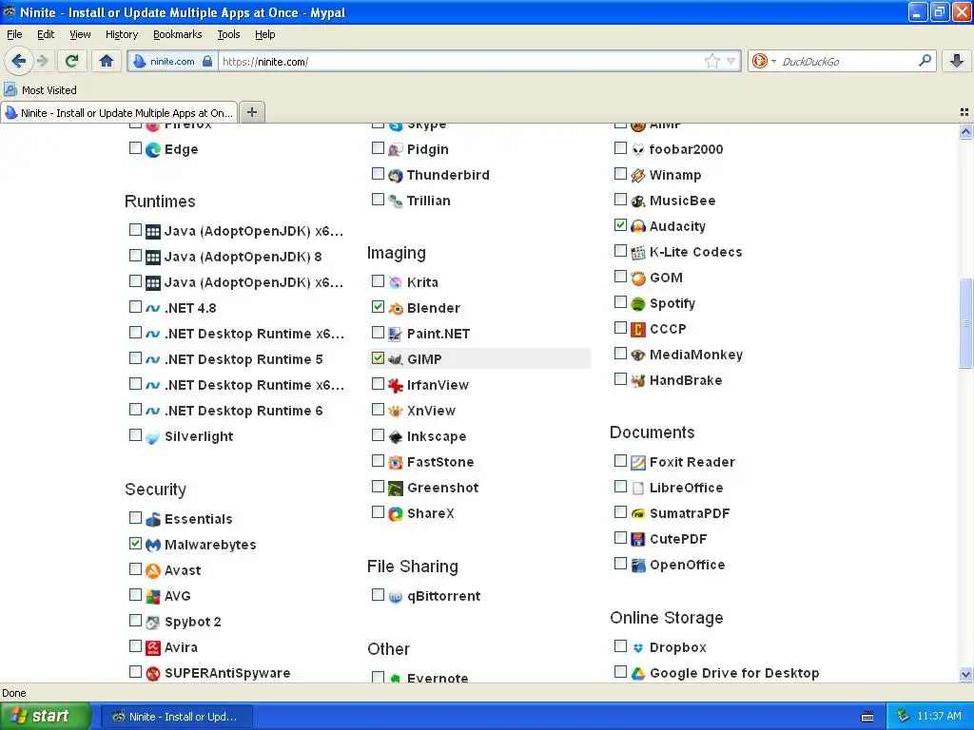This screenshot has height=730, width=974.
Task: Uncheck the Audacity checkbox
Action: (620, 224)
